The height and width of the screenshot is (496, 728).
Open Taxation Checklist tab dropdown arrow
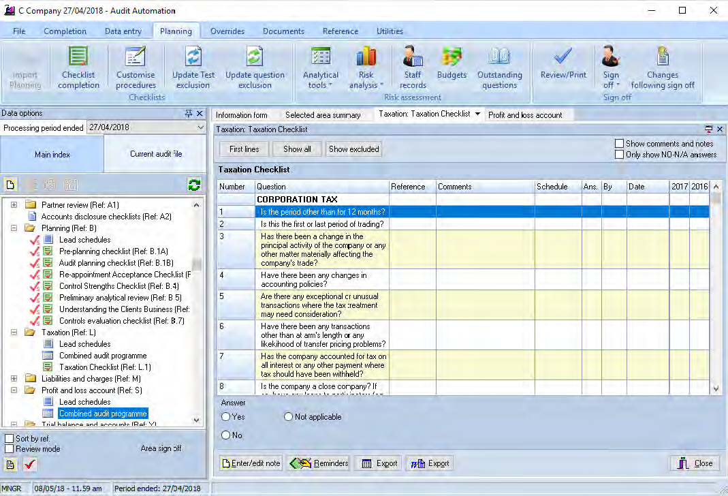(x=477, y=114)
